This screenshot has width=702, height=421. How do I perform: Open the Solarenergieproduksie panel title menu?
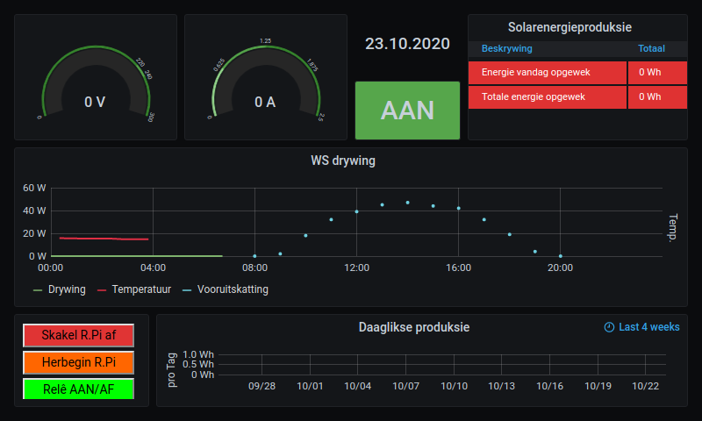[569, 27]
